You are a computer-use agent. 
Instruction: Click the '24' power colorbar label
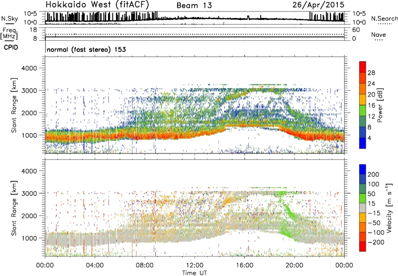tap(371, 84)
